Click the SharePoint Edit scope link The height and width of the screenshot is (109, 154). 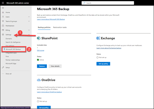tap(40, 50)
